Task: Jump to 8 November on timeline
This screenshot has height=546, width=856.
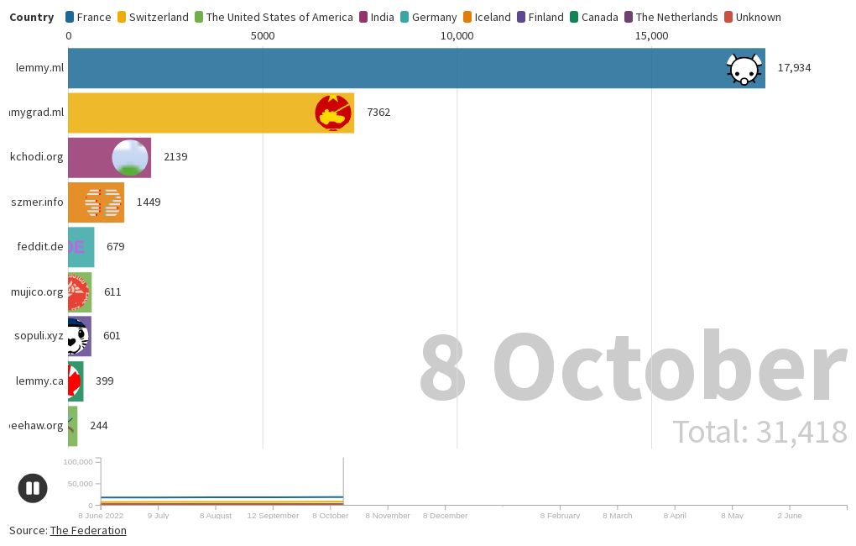Action: tap(388, 515)
